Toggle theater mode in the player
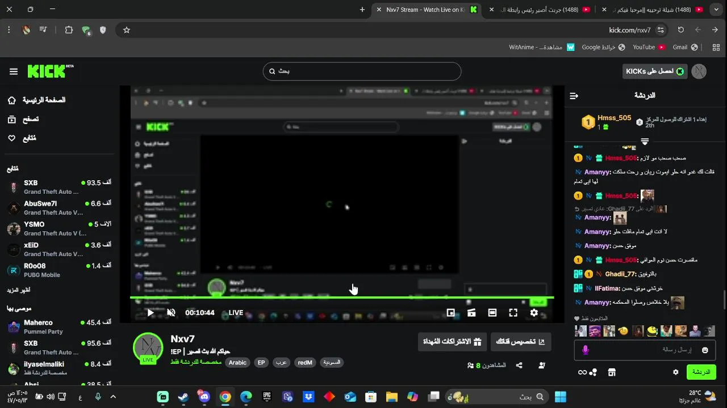This screenshot has height=408, width=727. coord(492,313)
